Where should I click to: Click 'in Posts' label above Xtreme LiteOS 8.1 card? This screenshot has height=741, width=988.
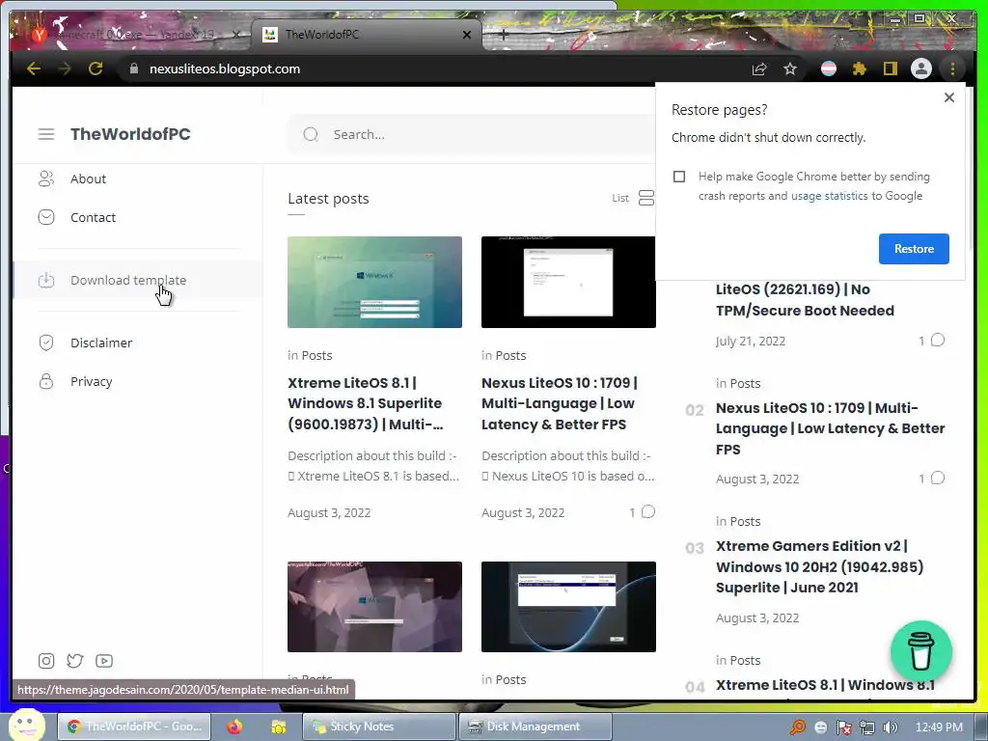pyautogui.click(x=310, y=355)
